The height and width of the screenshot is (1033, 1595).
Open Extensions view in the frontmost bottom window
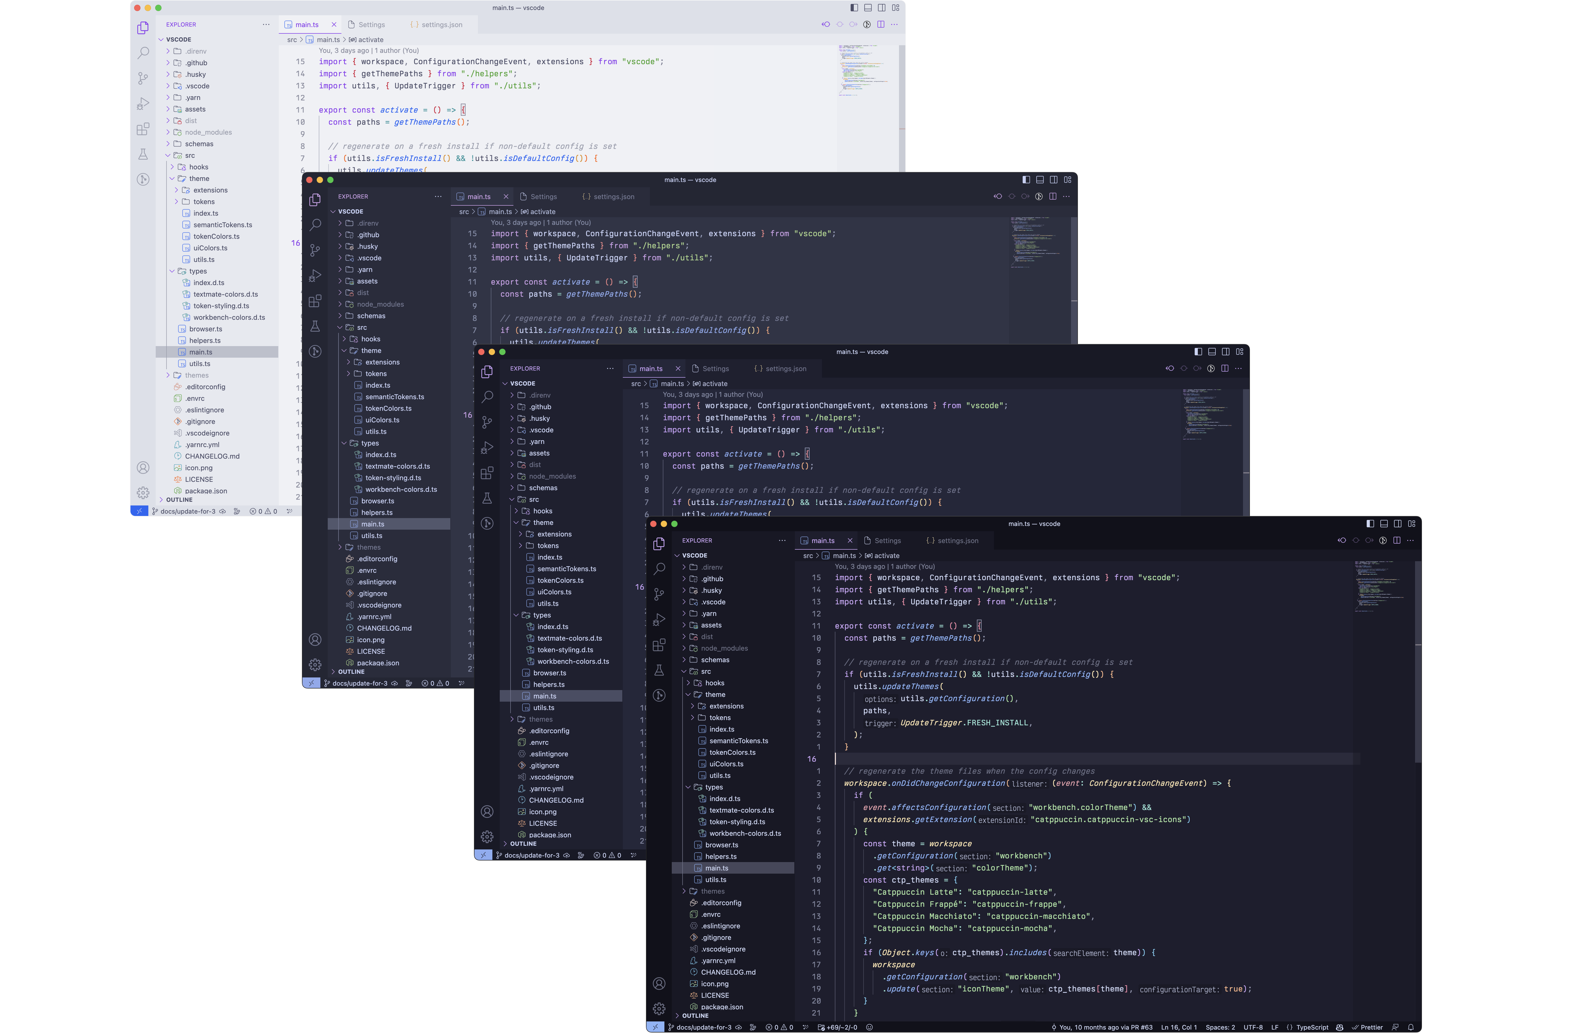coord(659,645)
